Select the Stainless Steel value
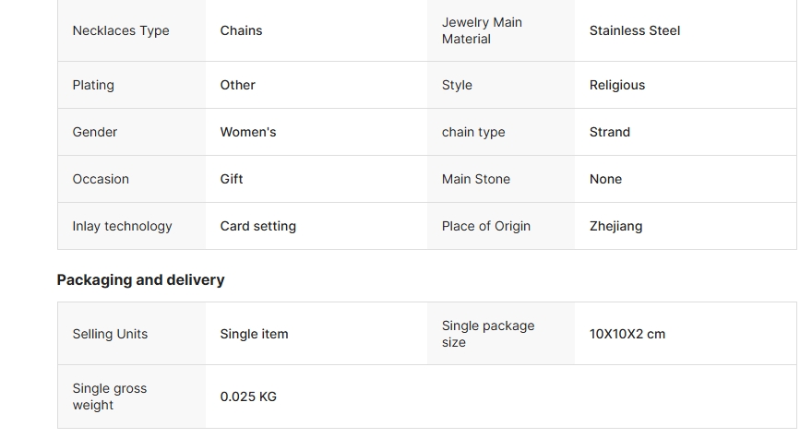 635,30
